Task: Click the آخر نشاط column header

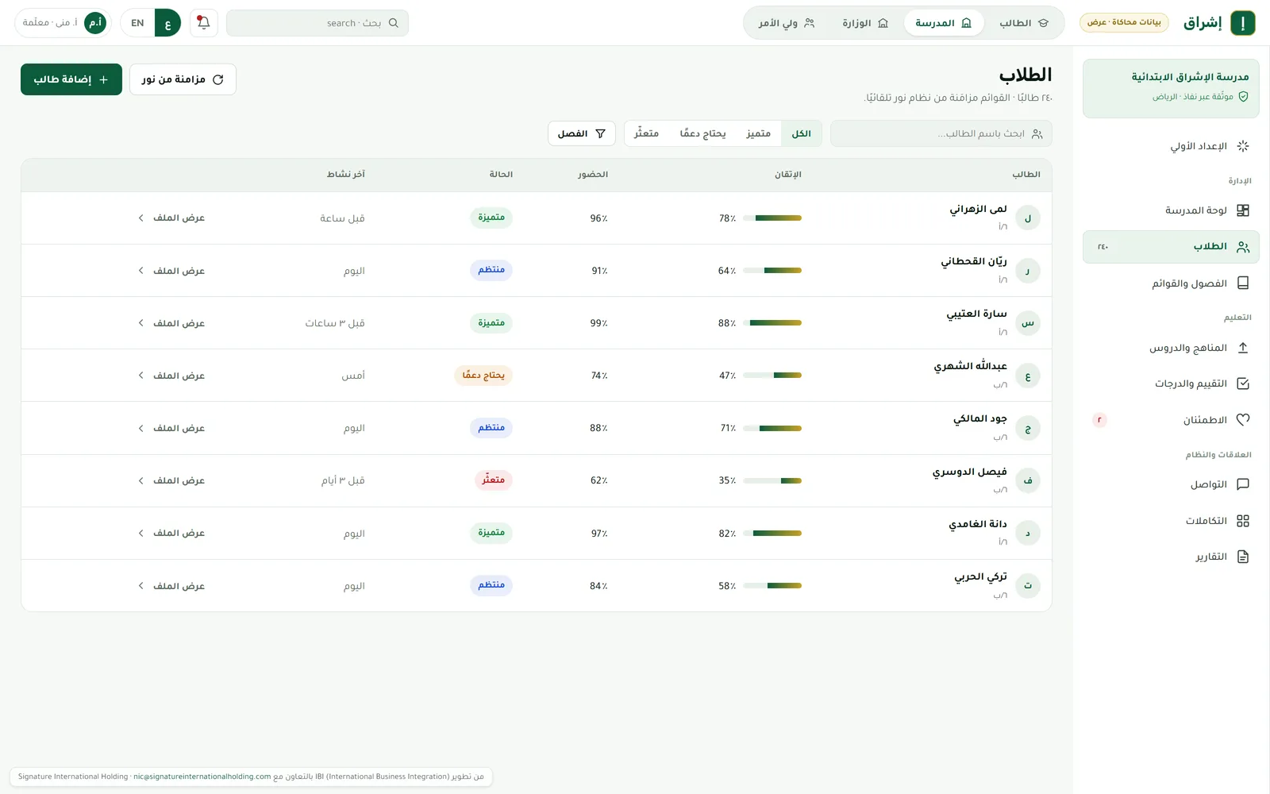Action: click(x=346, y=174)
